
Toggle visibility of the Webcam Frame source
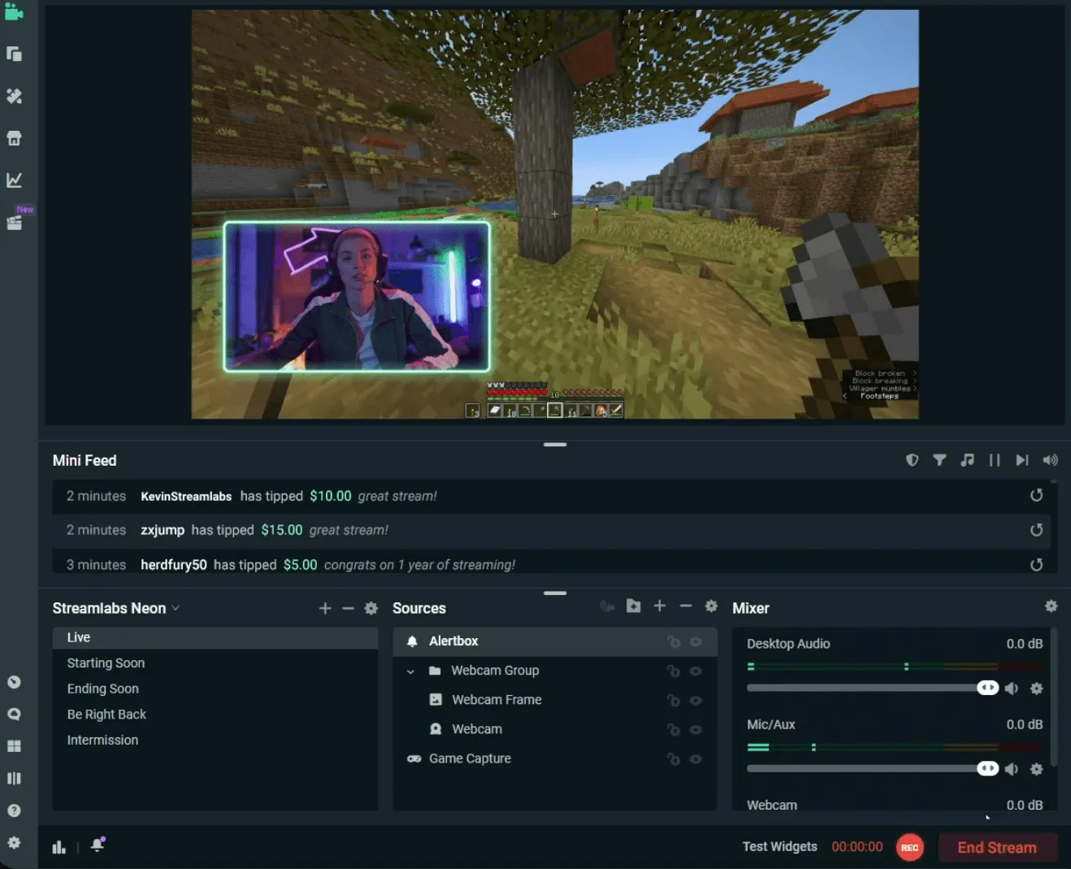click(x=696, y=700)
